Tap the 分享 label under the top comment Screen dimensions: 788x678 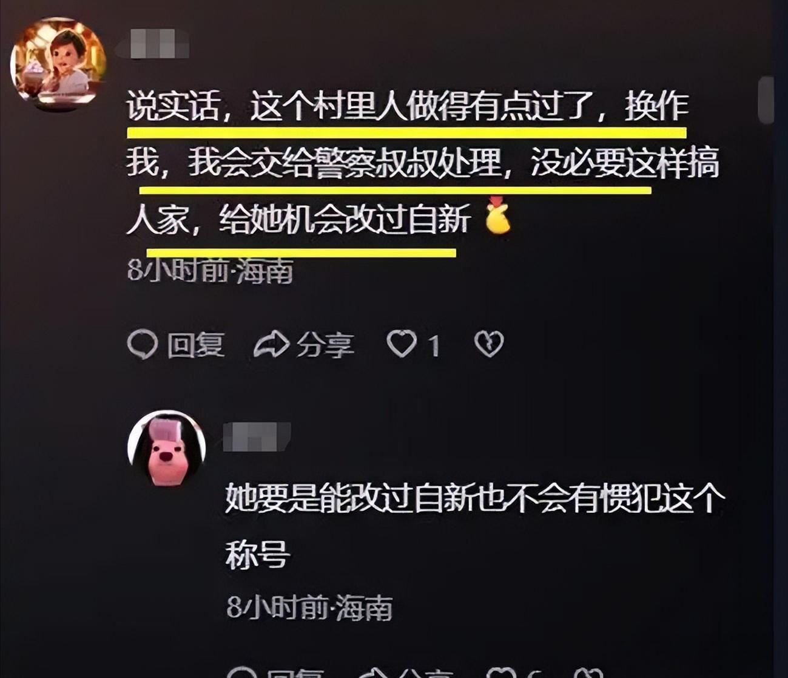[x=325, y=345]
